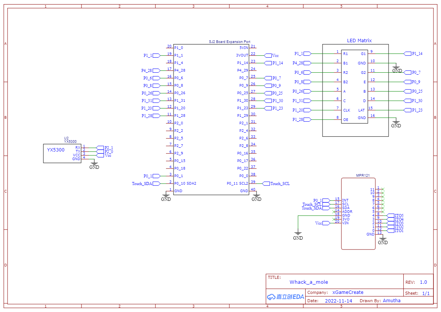Click the 'Whack_a_mole' title text
Image resolution: width=441 pixels, height=312 pixels.
tap(309, 282)
